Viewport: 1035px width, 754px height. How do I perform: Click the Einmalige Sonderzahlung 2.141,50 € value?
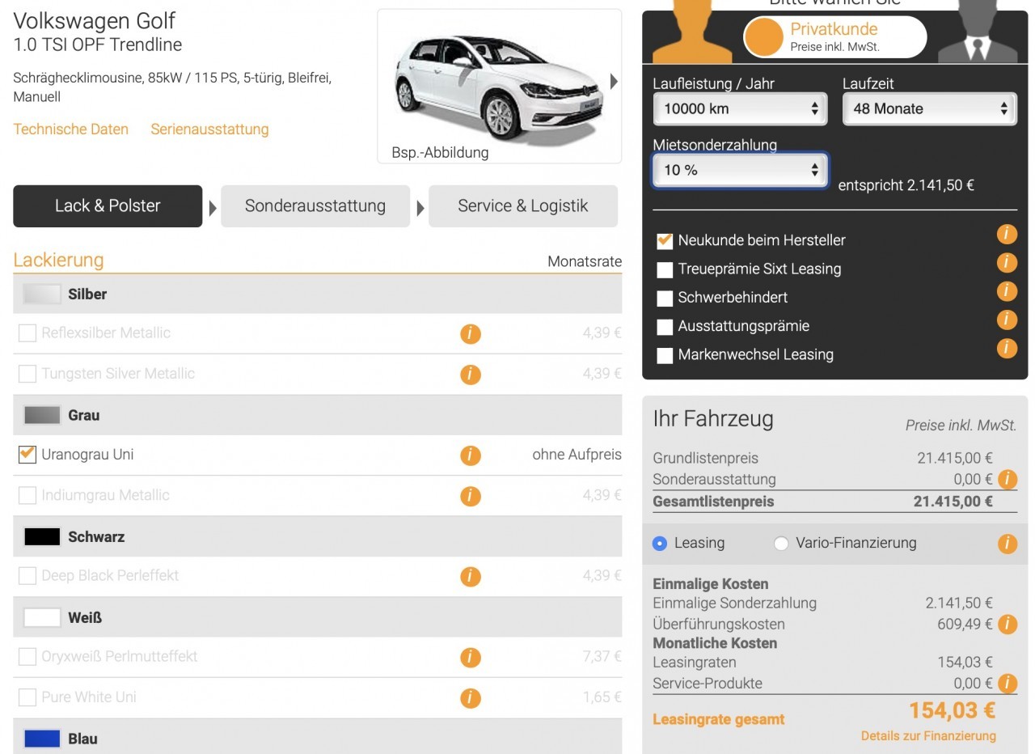click(959, 604)
